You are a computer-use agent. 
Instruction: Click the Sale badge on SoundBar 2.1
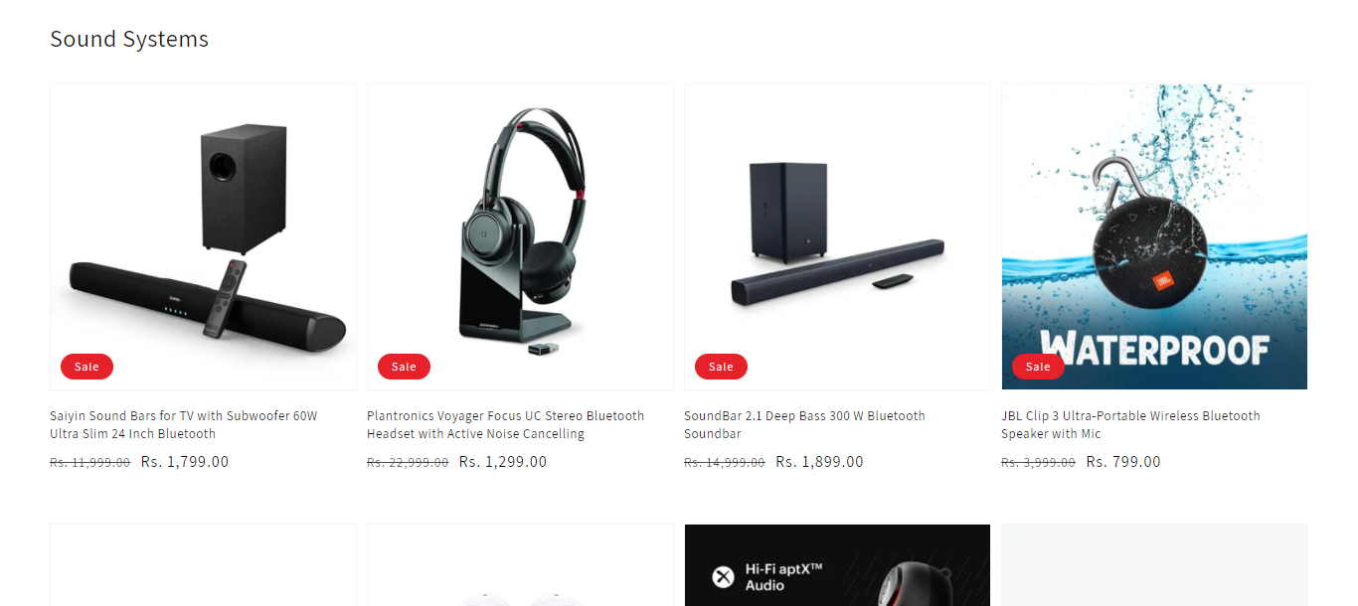(x=721, y=367)
